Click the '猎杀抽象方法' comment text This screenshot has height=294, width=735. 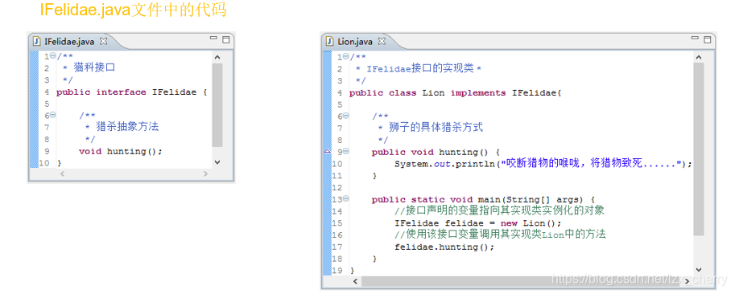[x=127, y=127]
